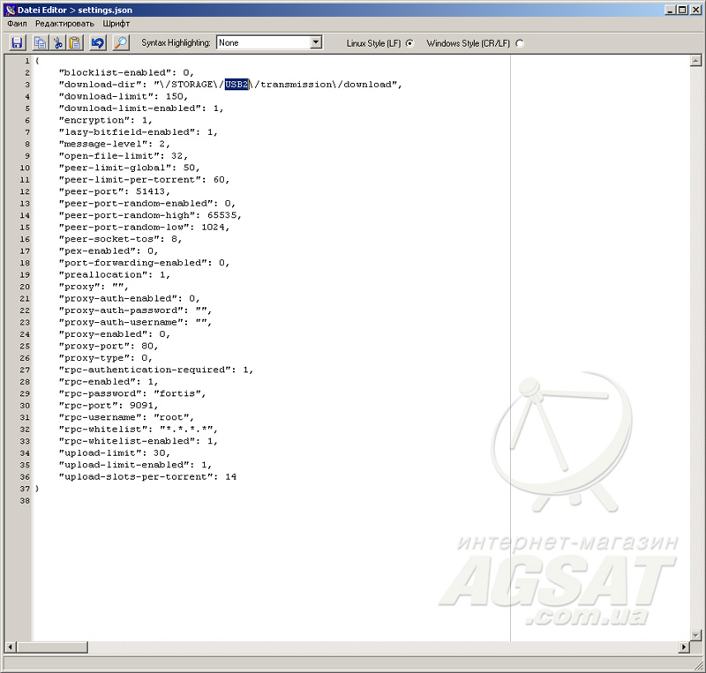Click the "port-forwarding-enabled" line
This screenshot has height=673, width=706.
144,263
